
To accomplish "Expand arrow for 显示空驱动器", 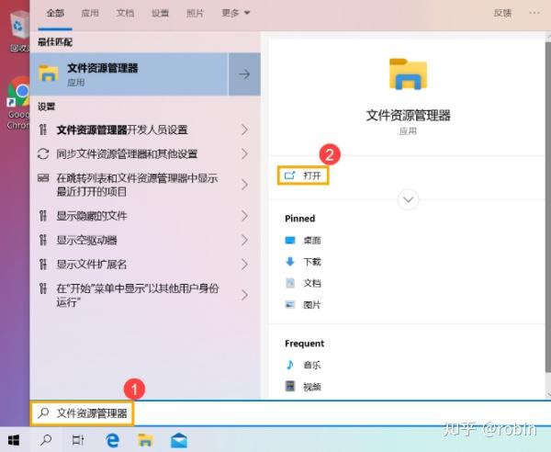I will point(245,241).
